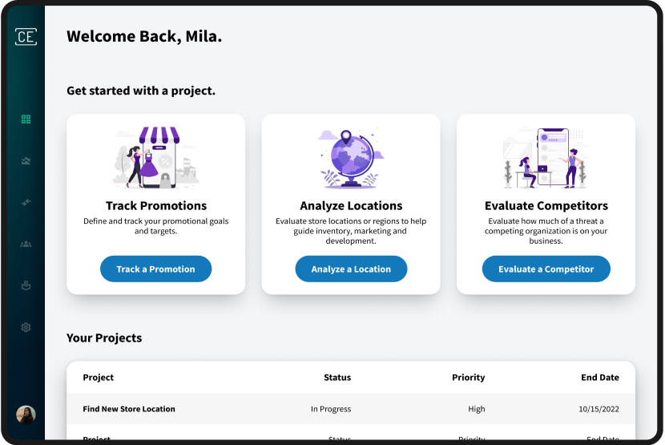Select the promotions sparkle sidebar icon
This screenshot has width=665, height=445.
[x=26, y=203]
